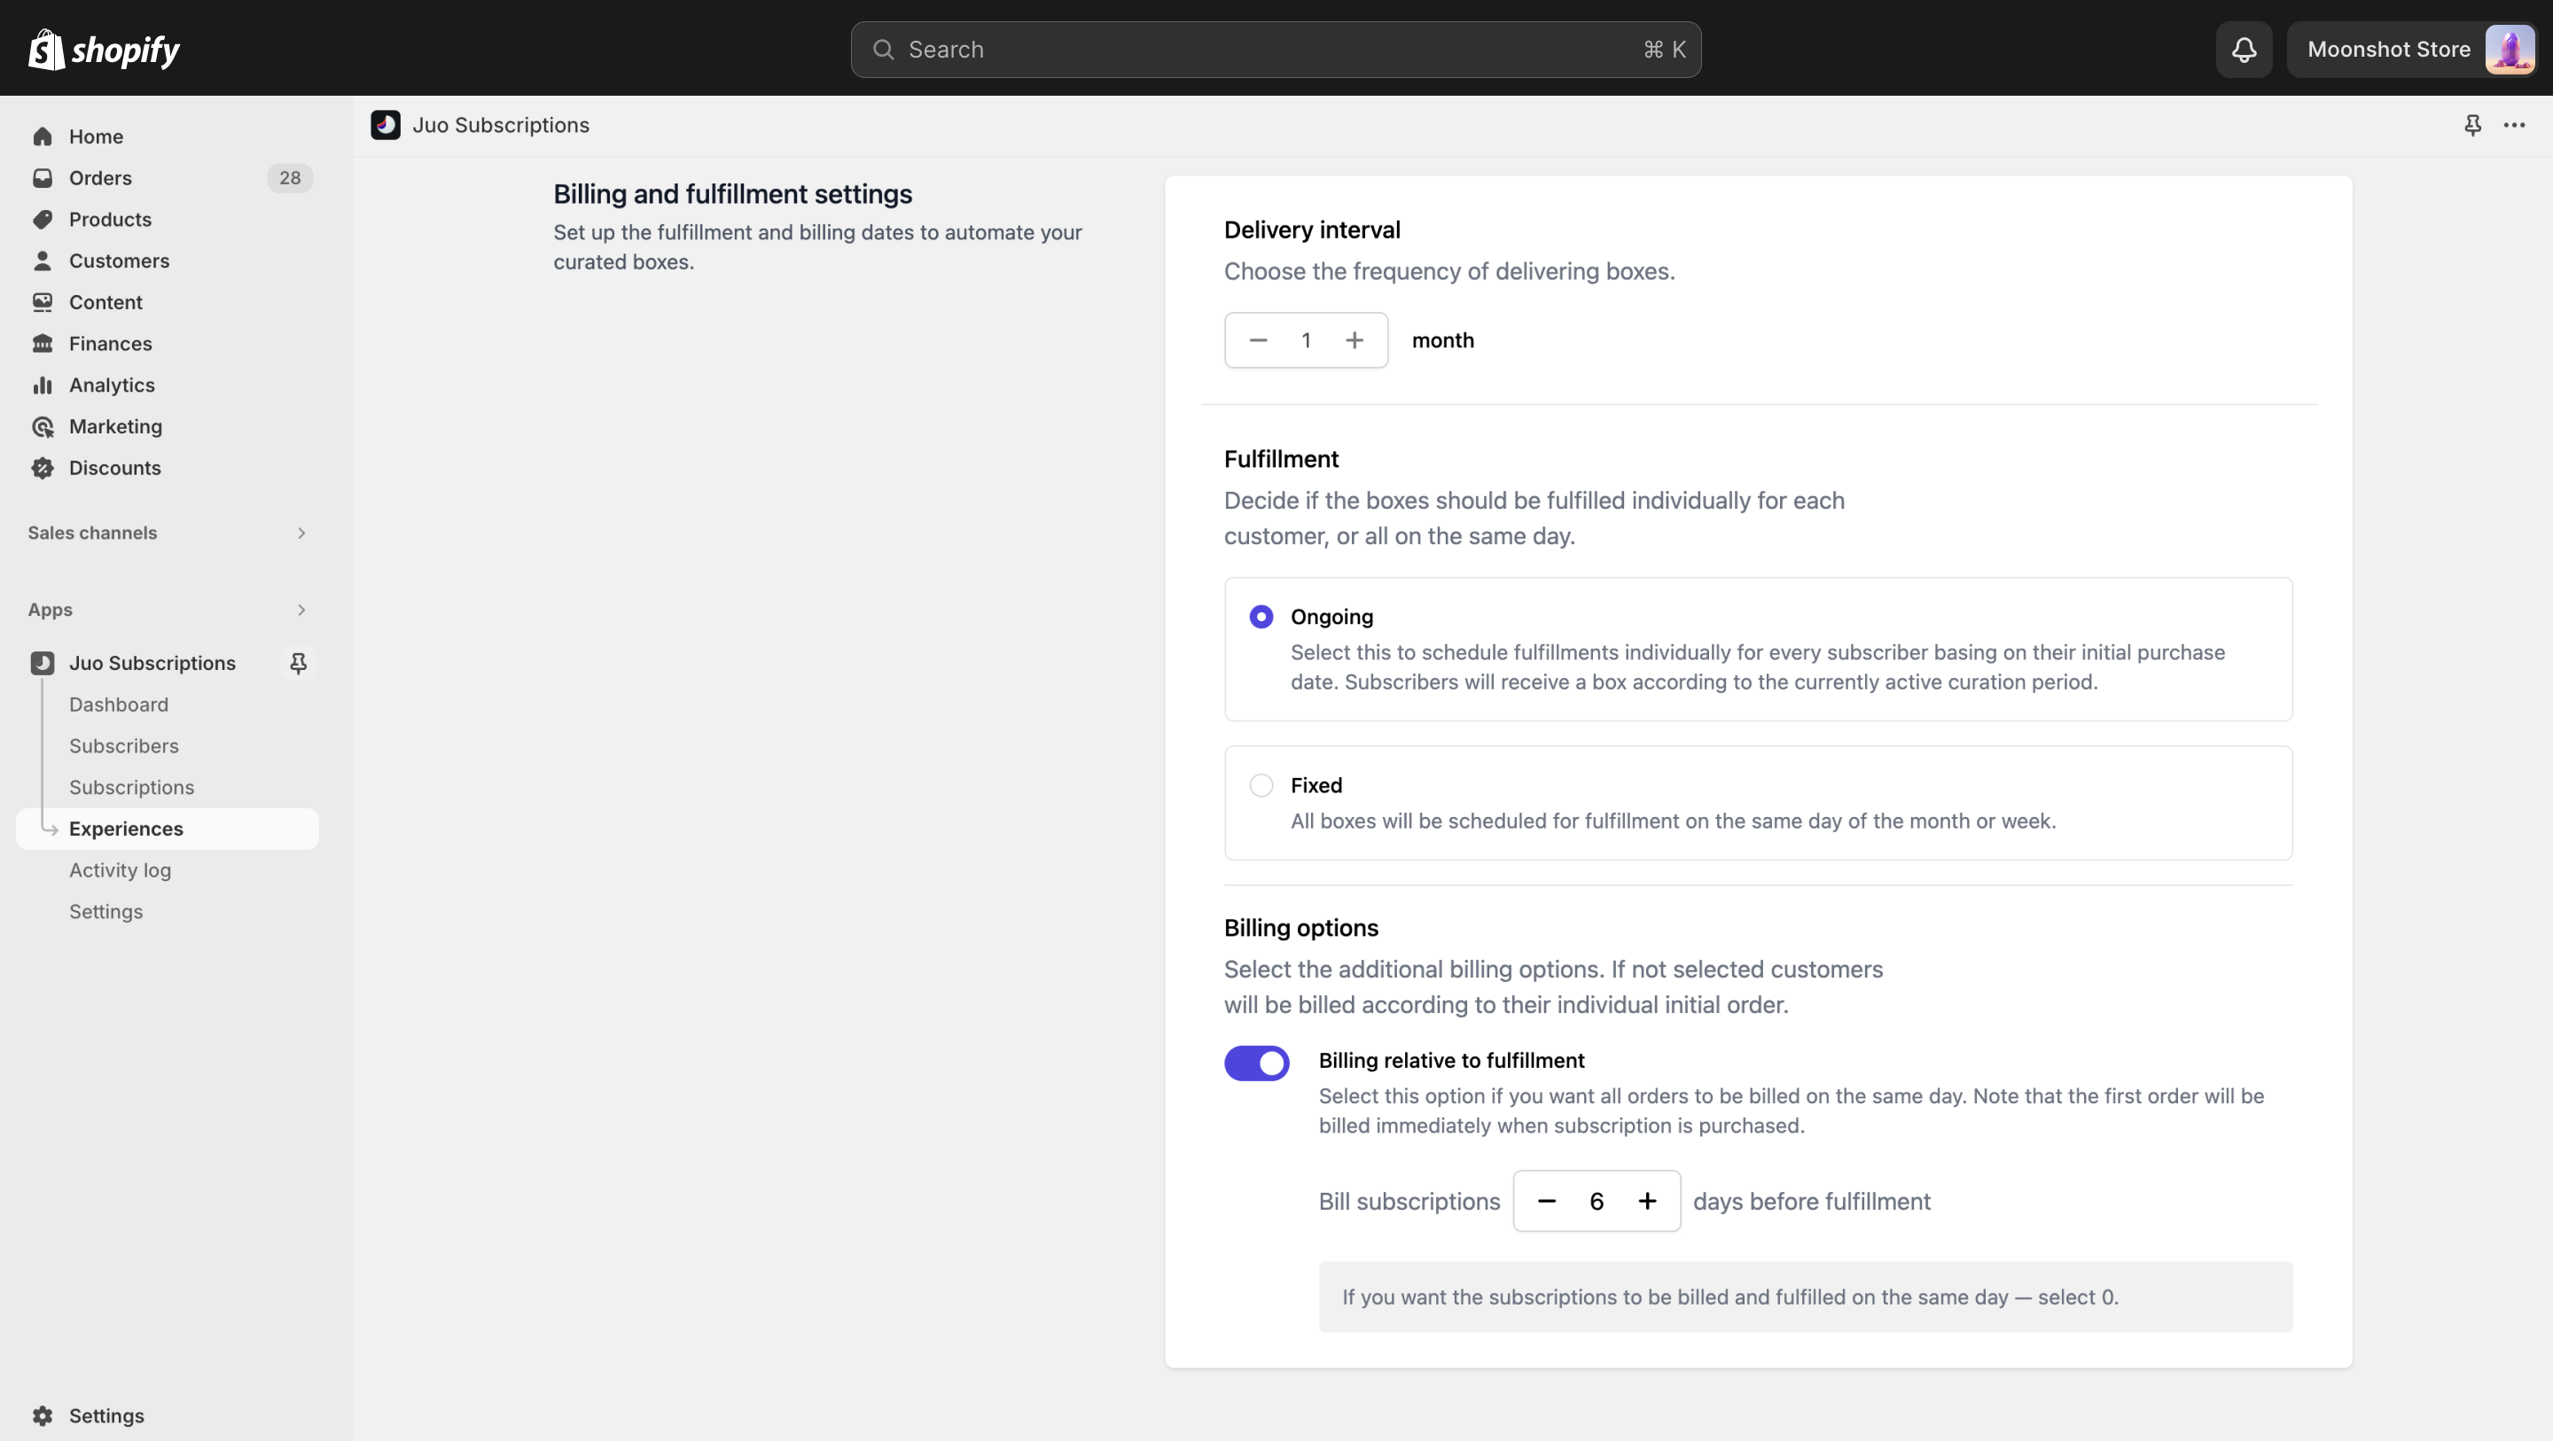Increase delivery interval using plus button

point(1354,340)
